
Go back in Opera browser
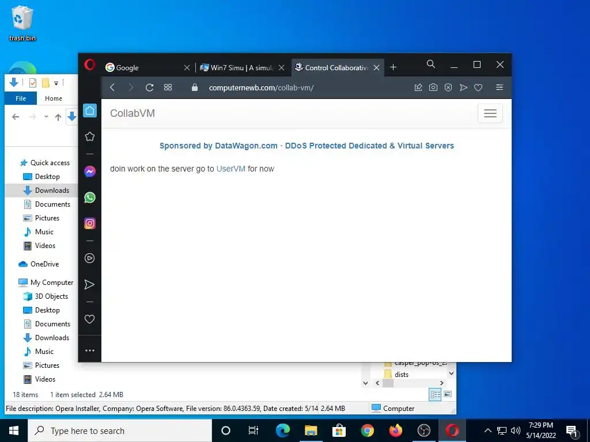[x=112, y=87]
